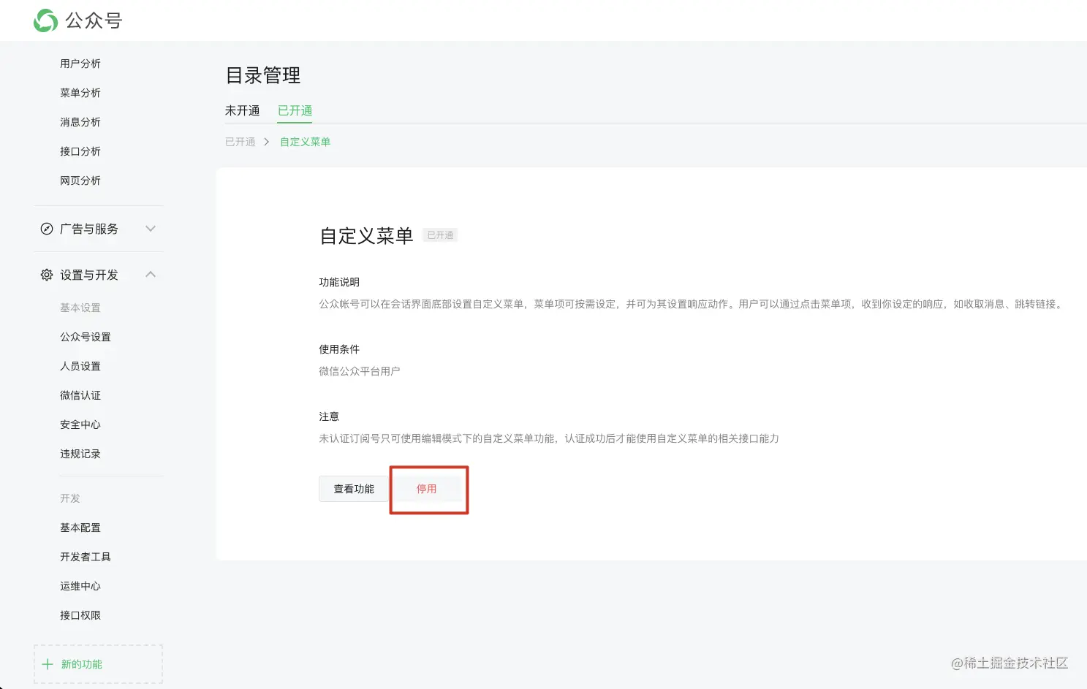Click the 注意 label
Image resolution: width=1087 pixels, height=689 pixels.
pos(329,416)
